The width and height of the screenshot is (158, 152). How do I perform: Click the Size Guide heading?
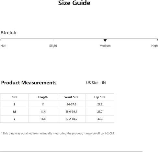click(74, 3)
